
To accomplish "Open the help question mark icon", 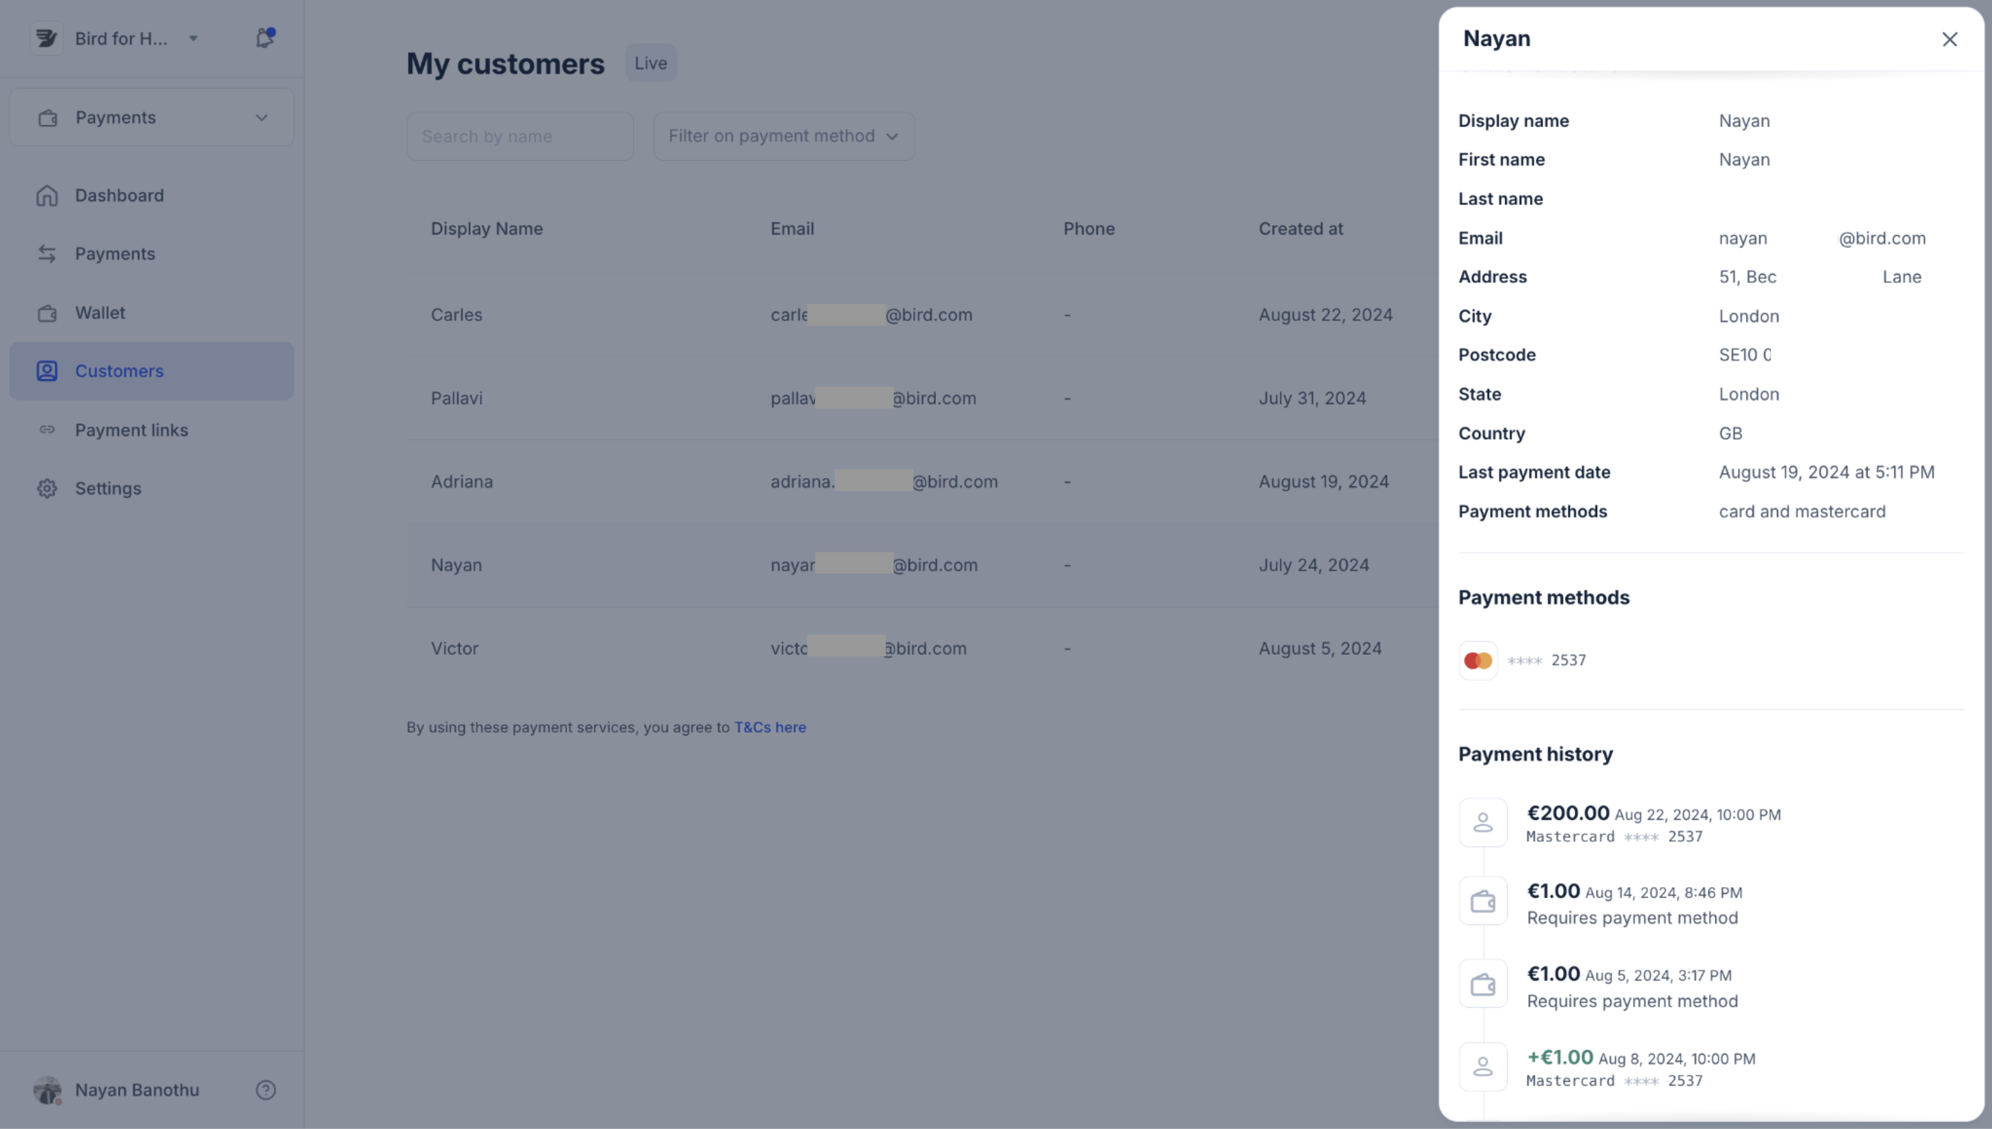I will (x=265, y=1090).
